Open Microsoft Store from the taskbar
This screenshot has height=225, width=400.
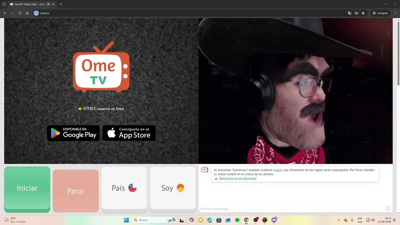[x=219, y=220]
